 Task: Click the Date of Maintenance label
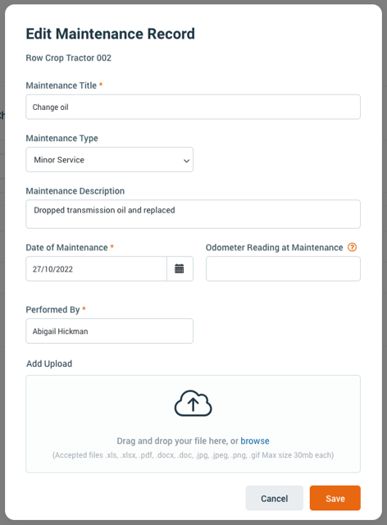[67, 248]
